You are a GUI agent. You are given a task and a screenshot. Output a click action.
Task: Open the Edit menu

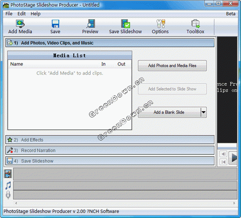(x=22, y=14)
